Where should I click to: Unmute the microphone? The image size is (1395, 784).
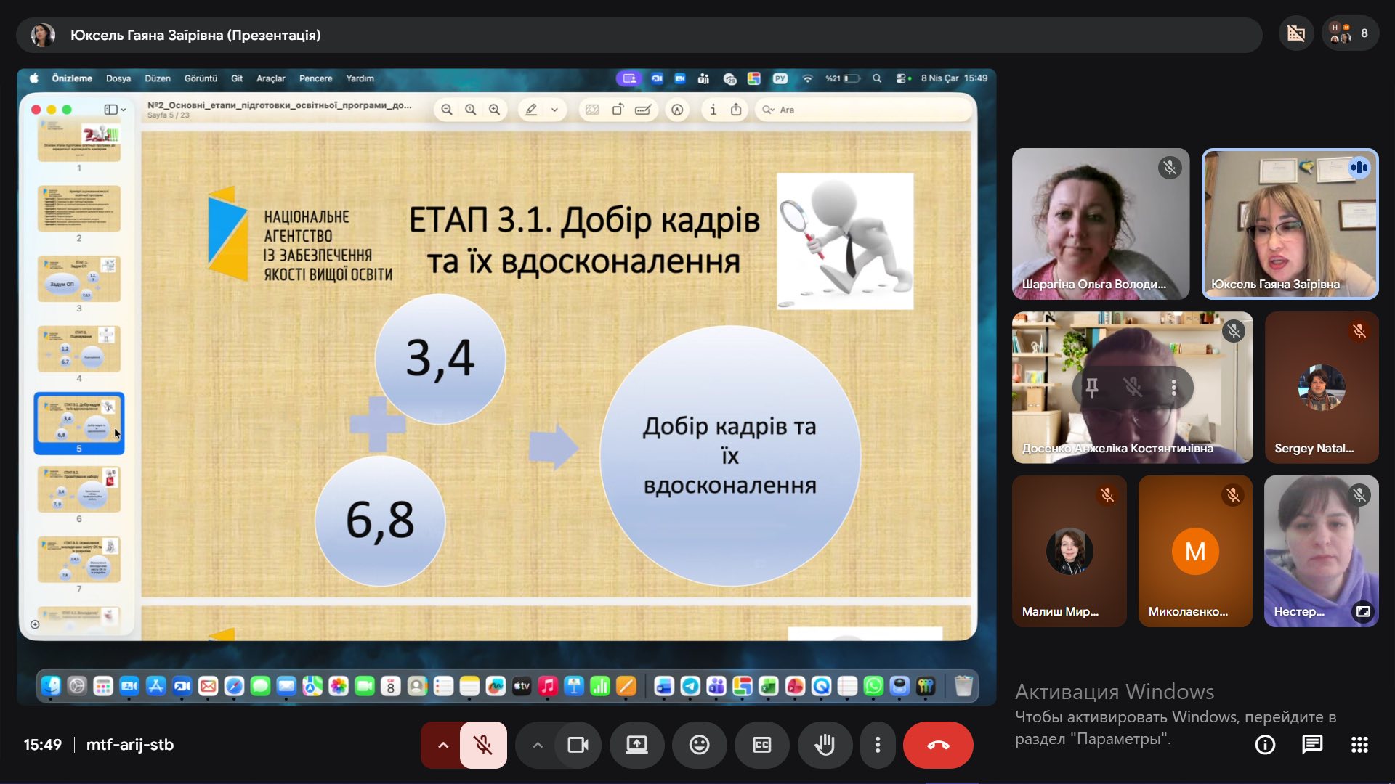pyautogui.click(x=483, y=745)
